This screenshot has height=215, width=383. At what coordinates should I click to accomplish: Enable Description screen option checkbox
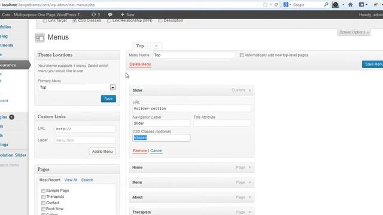(160, 21)
